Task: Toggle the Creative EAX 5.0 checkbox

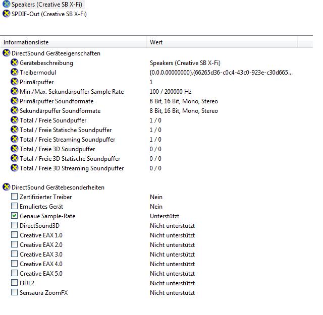Action: click(x=14, y=273)
